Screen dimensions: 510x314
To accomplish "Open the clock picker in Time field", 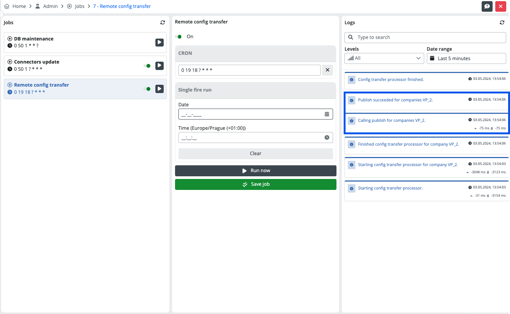I will 327,137.
